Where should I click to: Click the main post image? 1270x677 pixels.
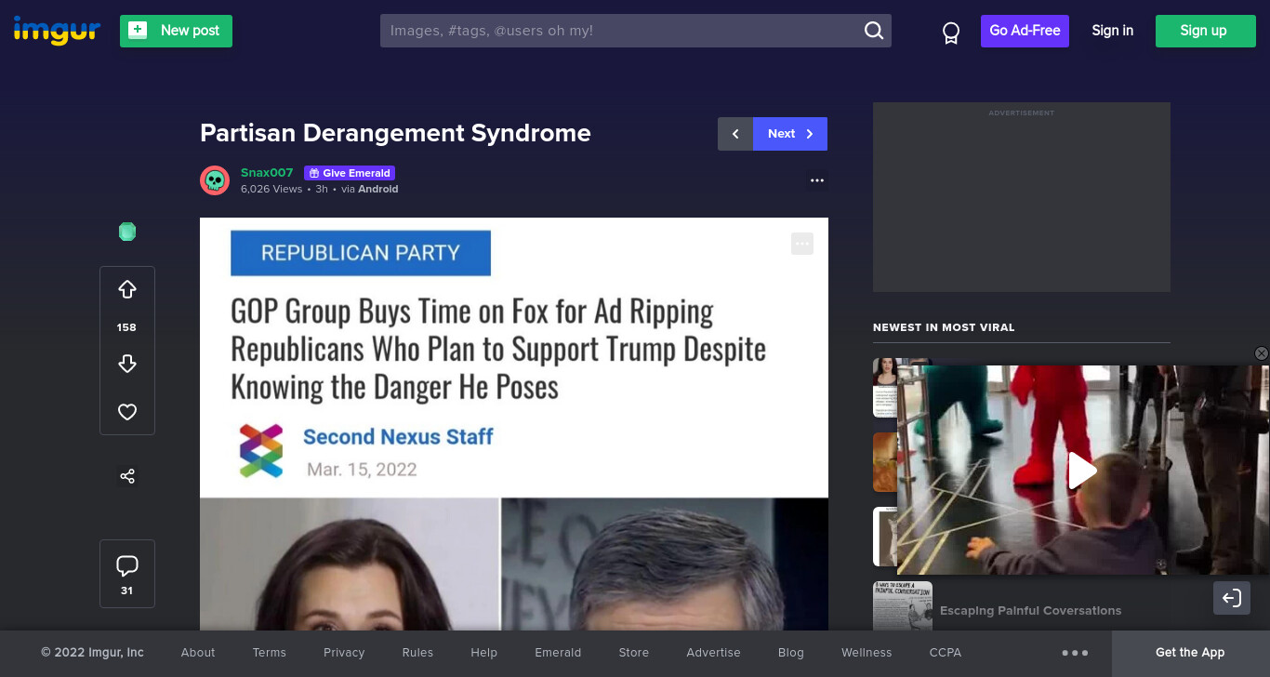[x=514, y=424]
